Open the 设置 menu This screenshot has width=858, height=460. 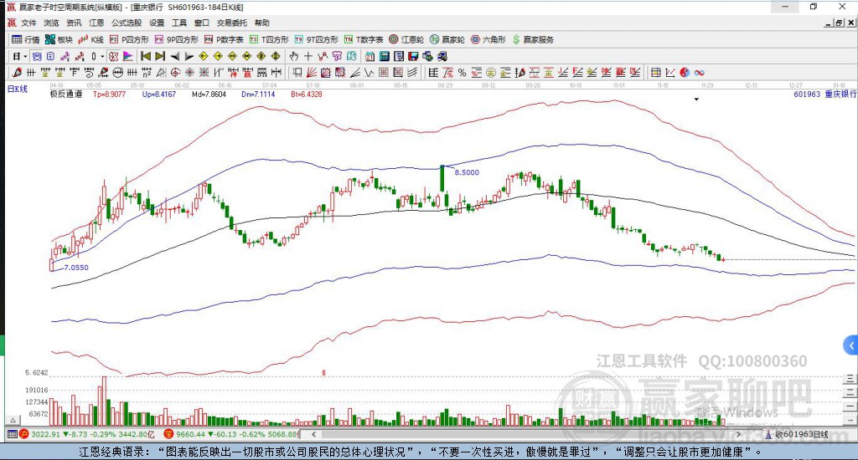157,23
